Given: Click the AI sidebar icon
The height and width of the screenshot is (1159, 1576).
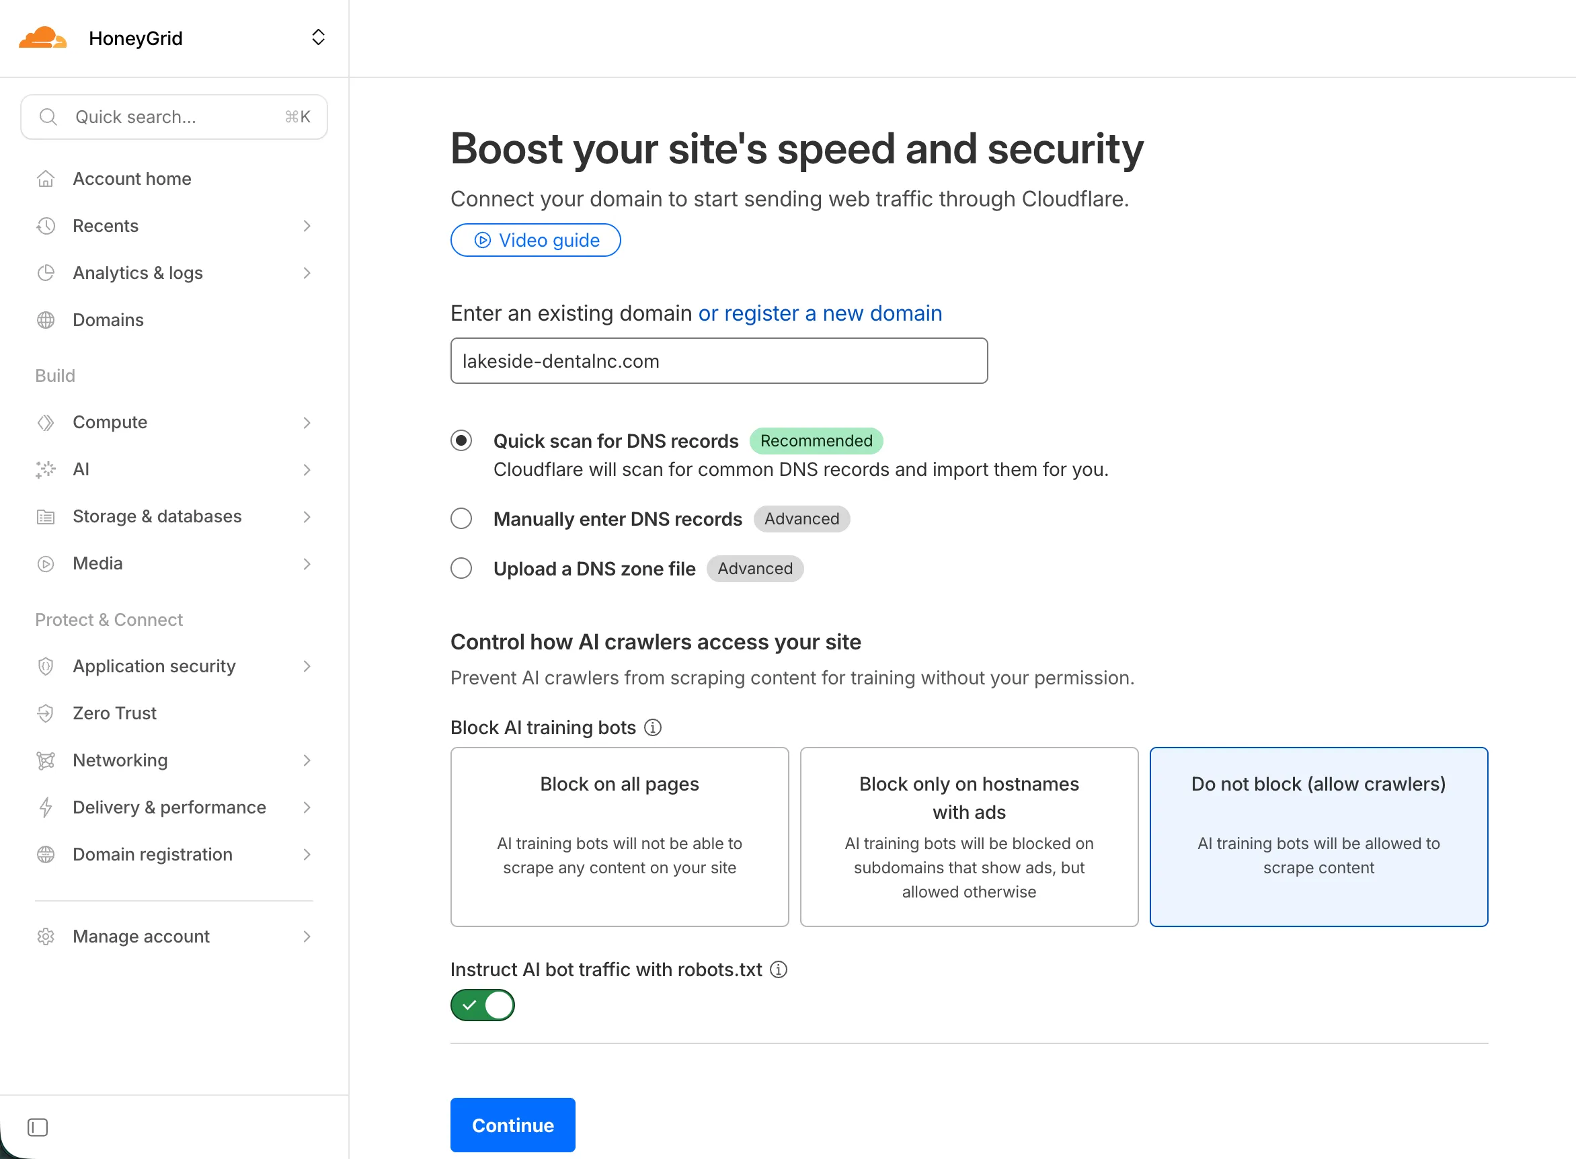Looking at the screenshot, I should point(46,469).
